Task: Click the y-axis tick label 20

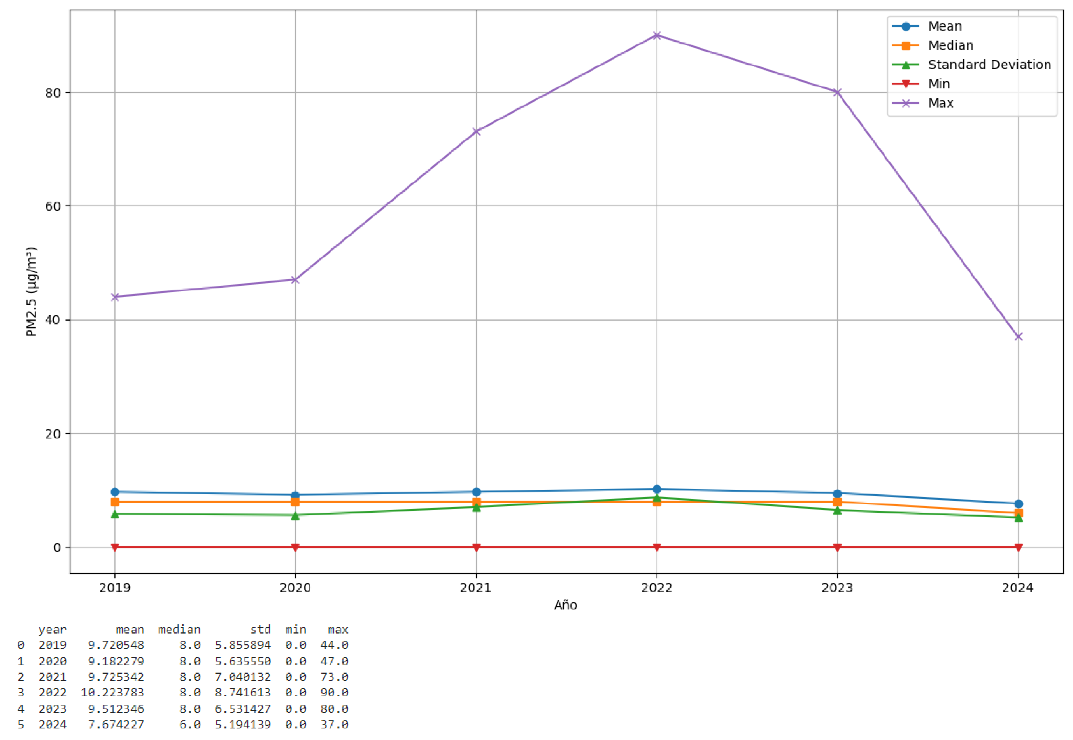Action: pos(53,434)
